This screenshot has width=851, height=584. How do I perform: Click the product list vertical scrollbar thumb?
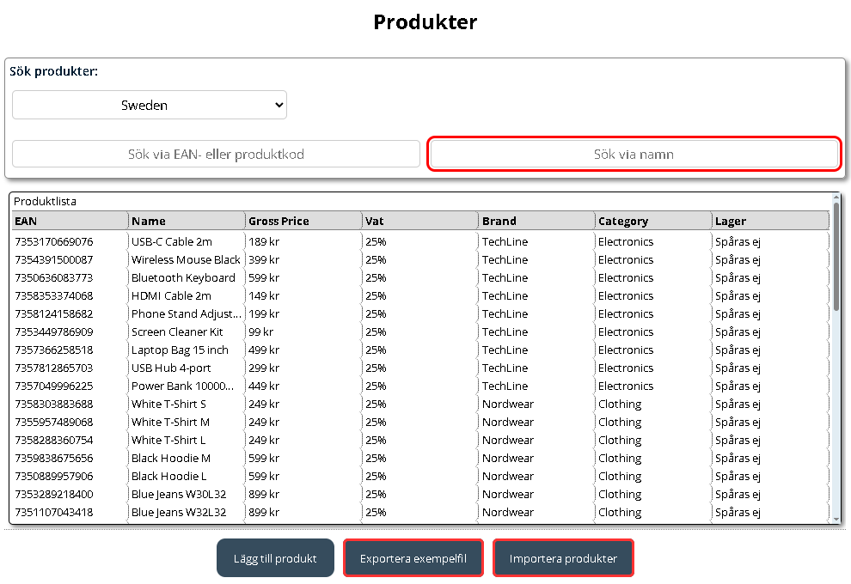836,256
